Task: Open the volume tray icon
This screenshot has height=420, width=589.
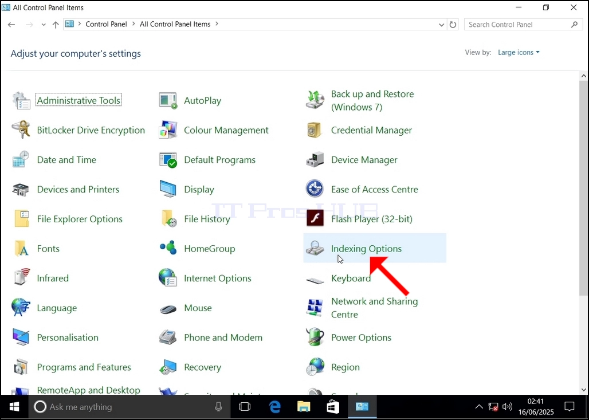Action: pyautogui.click(x=507, y=406)
